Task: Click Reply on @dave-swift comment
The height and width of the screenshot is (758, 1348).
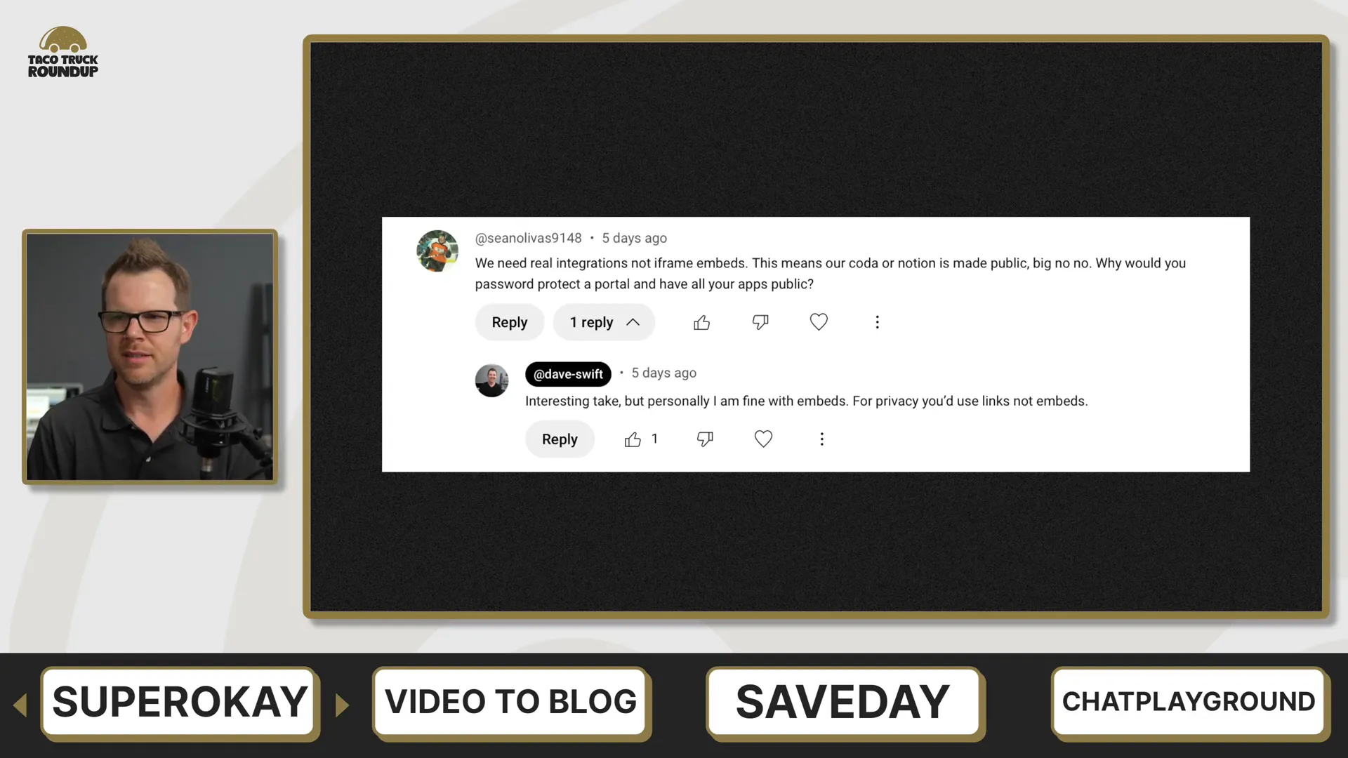Action: click(559, 439)
